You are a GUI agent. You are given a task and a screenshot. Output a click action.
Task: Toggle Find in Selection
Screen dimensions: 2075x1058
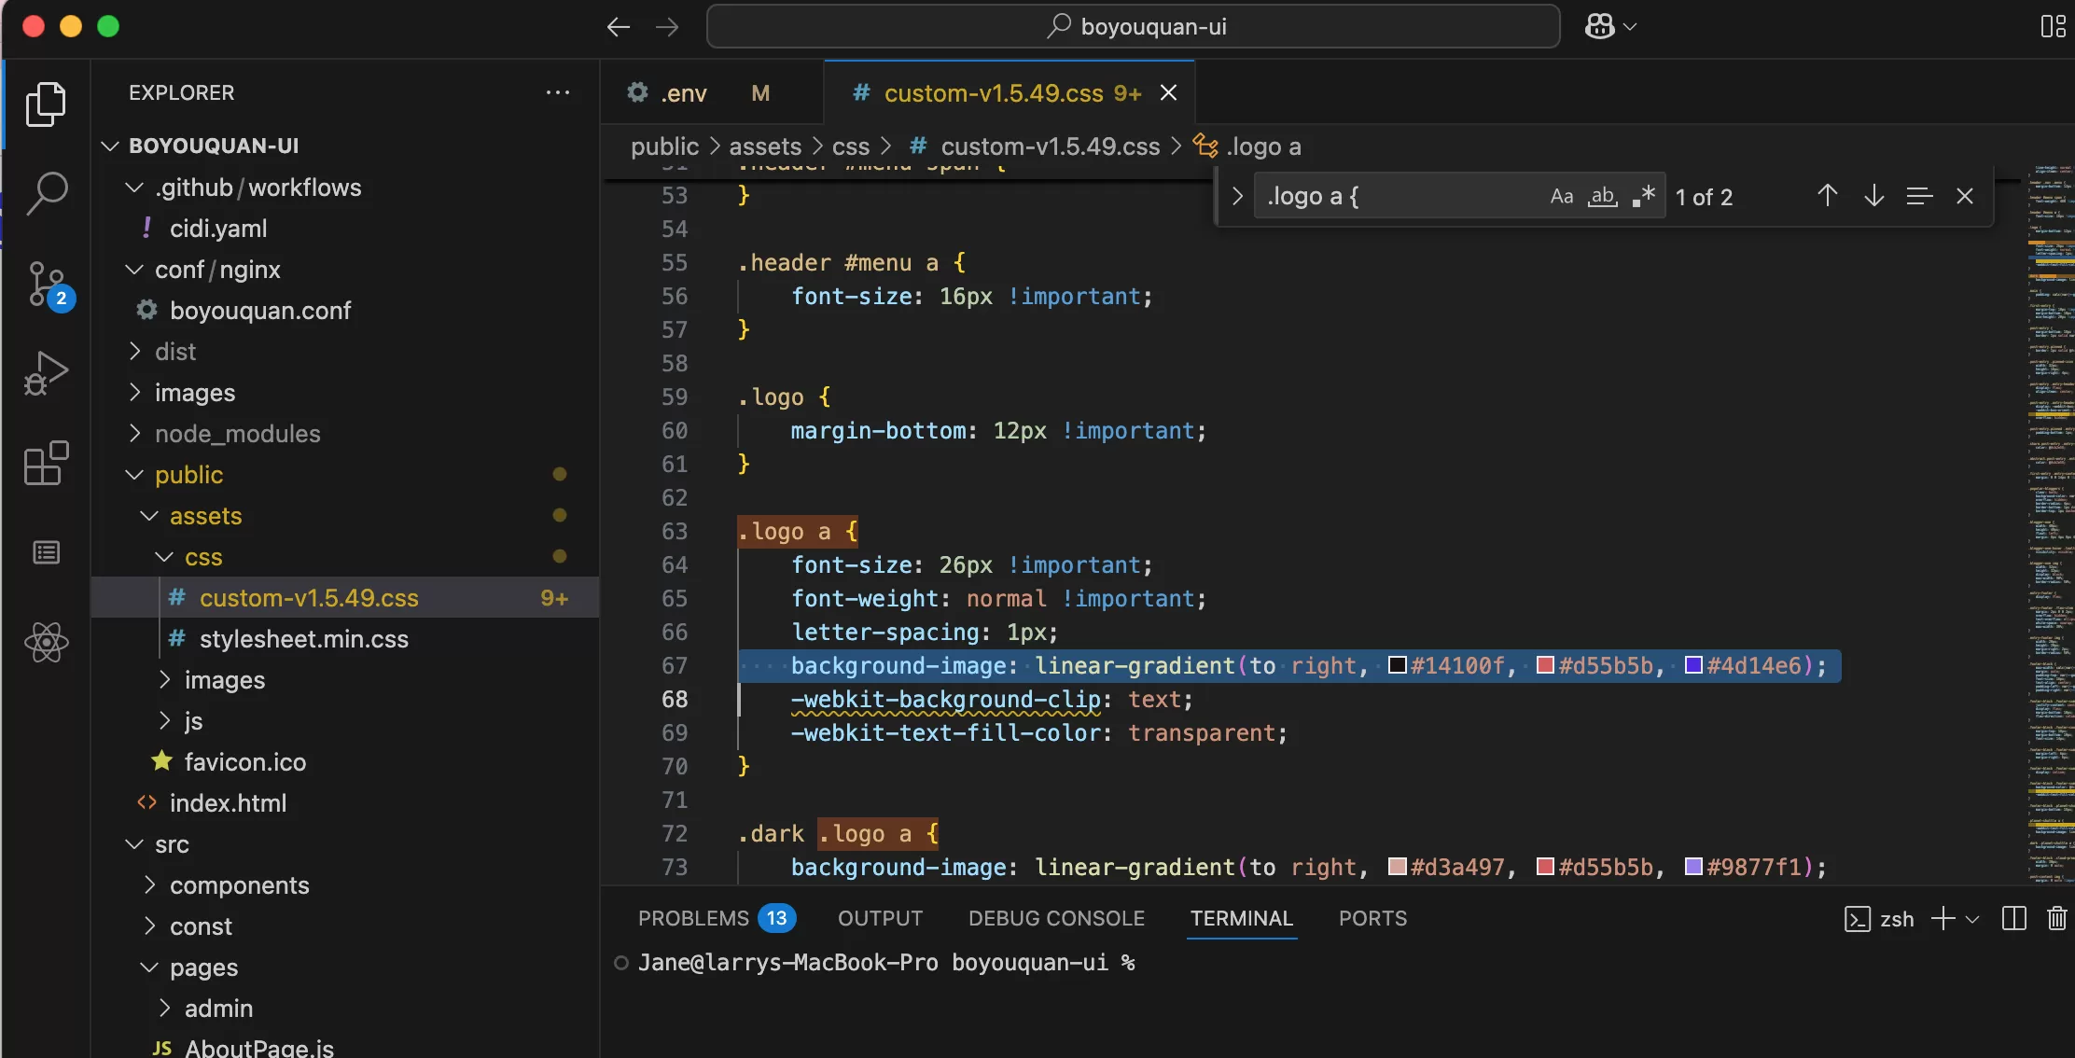click(1919, 196)
